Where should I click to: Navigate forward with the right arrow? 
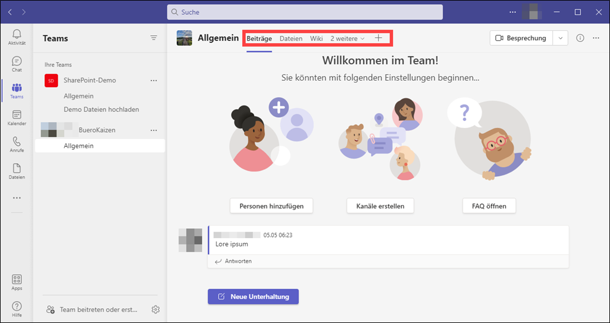24,12
